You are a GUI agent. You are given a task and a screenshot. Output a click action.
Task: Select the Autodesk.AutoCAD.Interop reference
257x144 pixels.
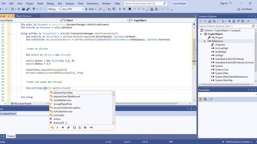click(x=229, y=59)
